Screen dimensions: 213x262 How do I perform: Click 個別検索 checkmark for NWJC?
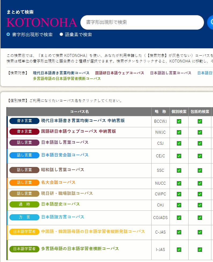pyautogui.click(x=179, y=132)
